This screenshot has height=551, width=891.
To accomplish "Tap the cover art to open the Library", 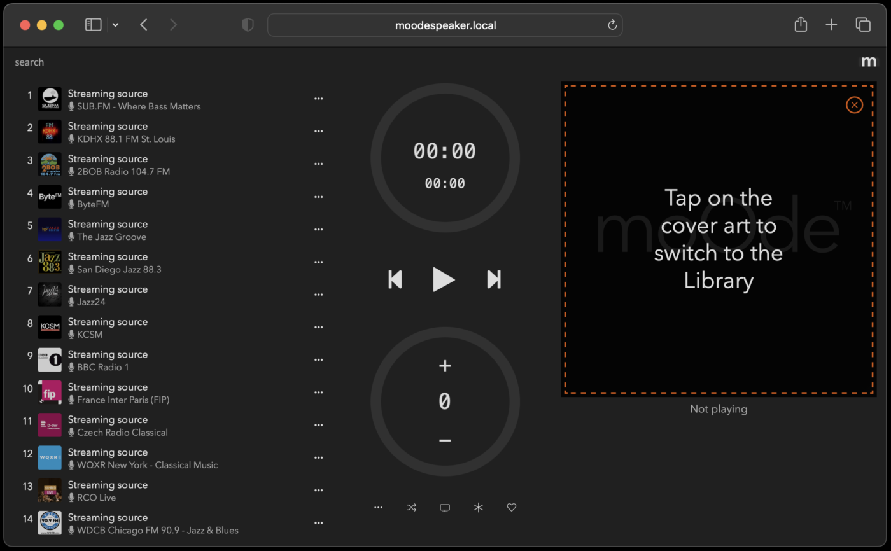I will [719, 240].
